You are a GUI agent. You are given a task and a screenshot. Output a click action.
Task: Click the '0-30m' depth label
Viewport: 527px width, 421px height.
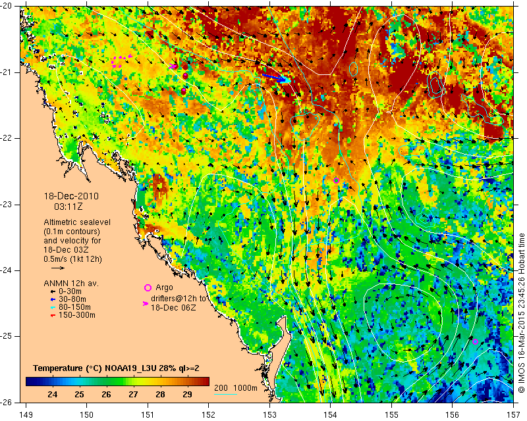click(70, 291)
